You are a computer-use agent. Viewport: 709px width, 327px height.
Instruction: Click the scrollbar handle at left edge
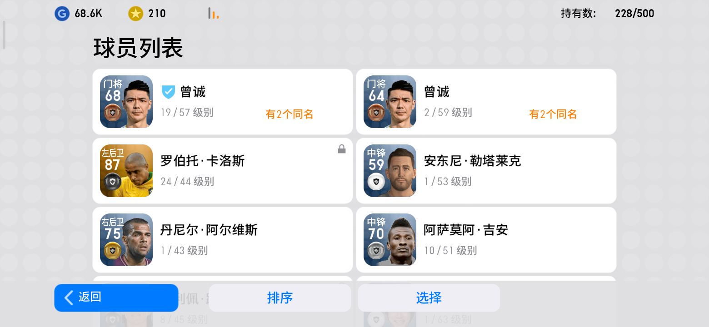point(4,35)
